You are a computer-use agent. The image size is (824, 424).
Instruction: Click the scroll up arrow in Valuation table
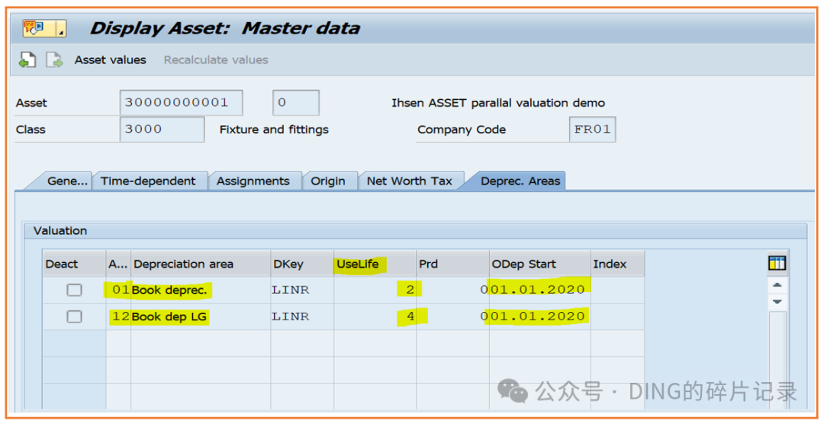click(x=777, y=285)
